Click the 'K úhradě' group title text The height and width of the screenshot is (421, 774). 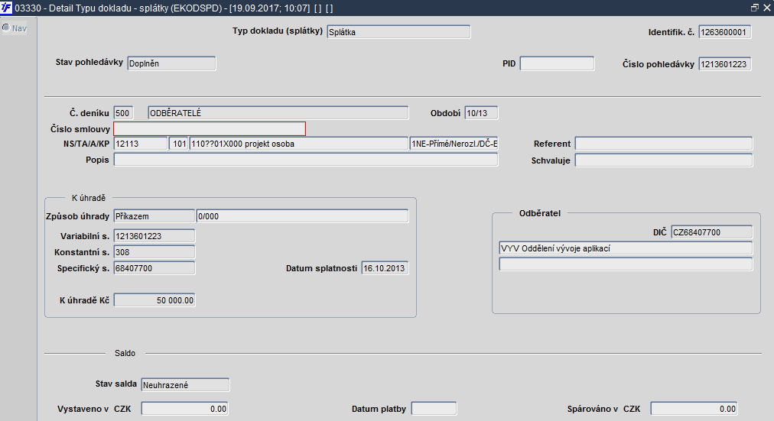point(89,198)
